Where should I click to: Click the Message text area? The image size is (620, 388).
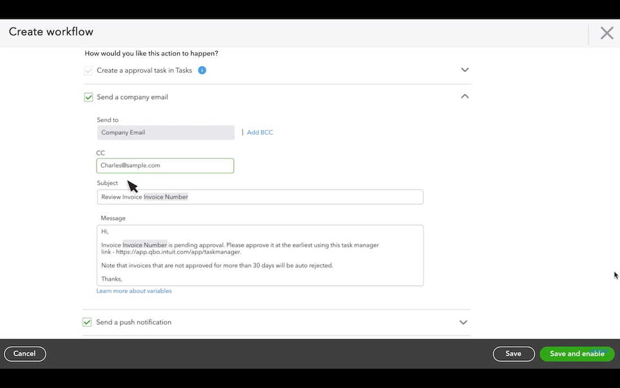[260, 255]
